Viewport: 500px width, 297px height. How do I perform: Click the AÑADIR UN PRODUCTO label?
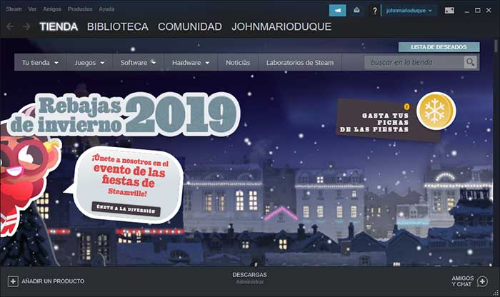53,281
